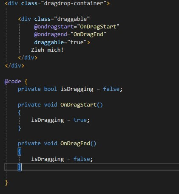
Task: Click the "Zieh mich!" text content
Action: tap(47, 50)
